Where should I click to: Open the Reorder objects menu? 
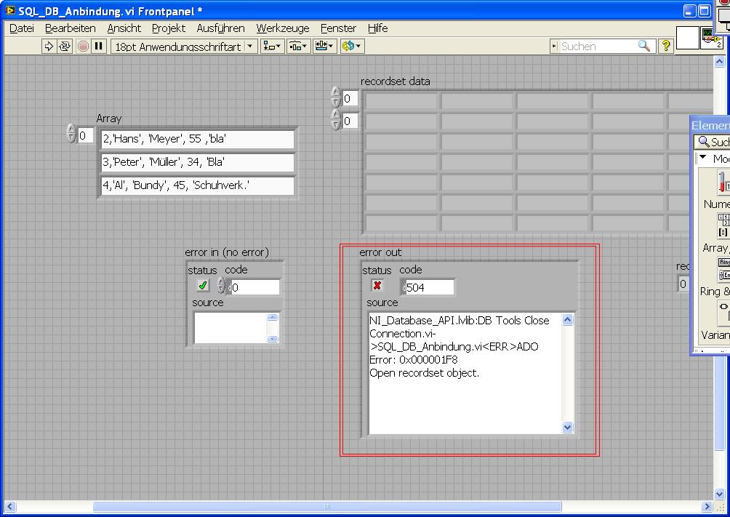(351, 46)
